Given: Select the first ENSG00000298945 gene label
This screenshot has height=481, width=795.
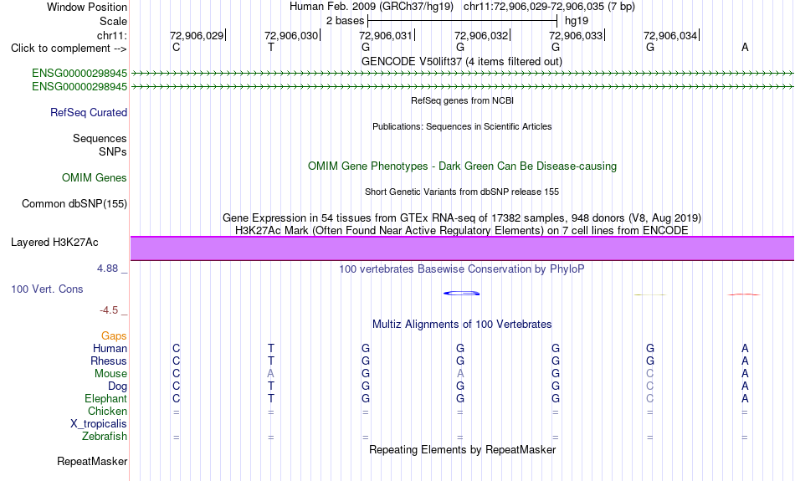Looking at the screenshot, I should tap(79, 73).
